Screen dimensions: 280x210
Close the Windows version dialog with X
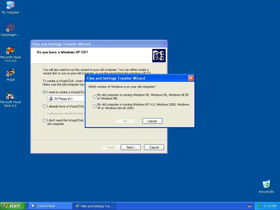pyautogui.click(x=191, y=78)
